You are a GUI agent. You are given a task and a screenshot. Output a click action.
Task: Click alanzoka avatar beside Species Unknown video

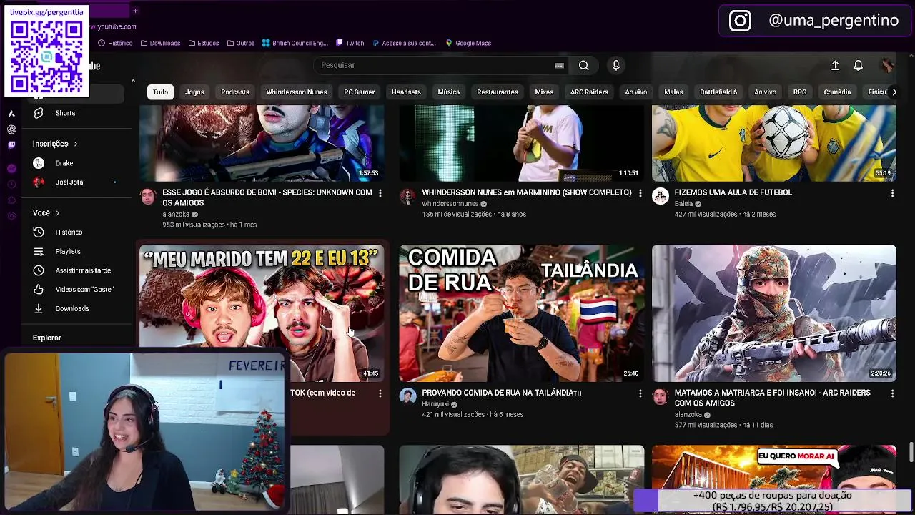click(148, 197)
